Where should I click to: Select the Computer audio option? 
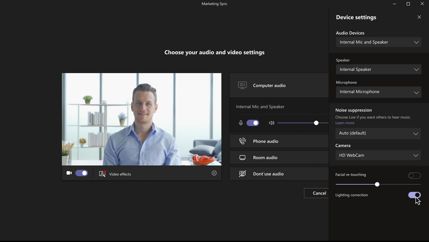pos(279,85)
